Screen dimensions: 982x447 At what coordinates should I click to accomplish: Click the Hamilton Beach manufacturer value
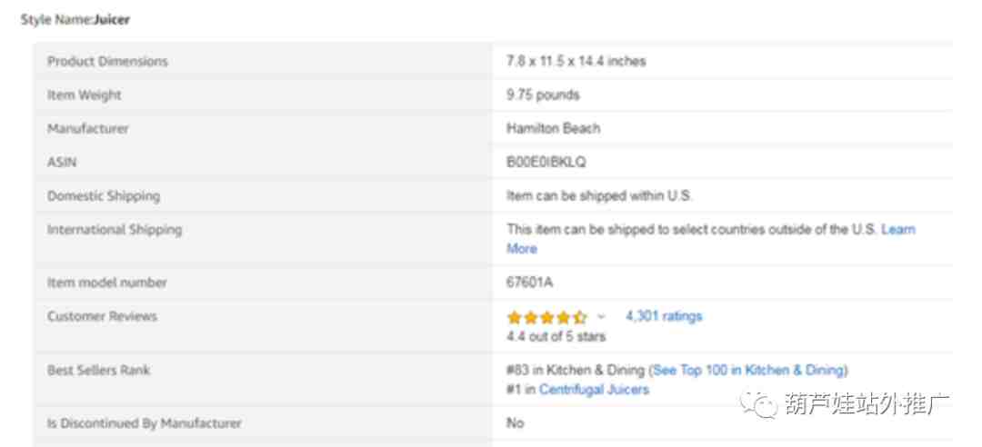[x=553, y=128]
